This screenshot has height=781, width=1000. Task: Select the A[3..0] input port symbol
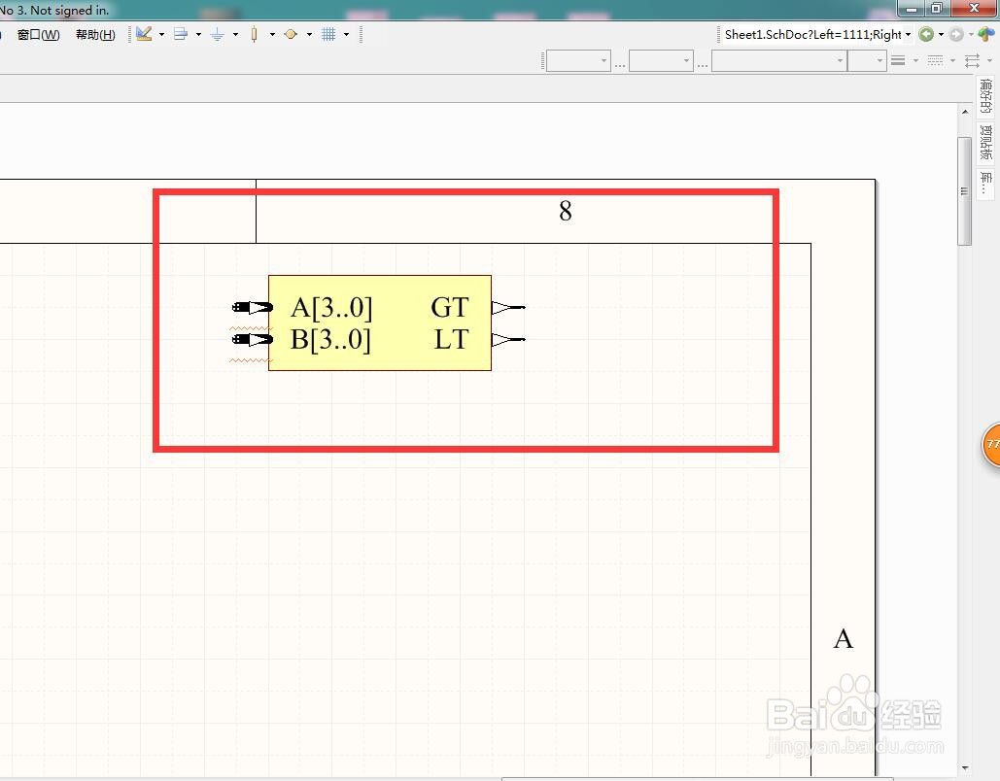(x=253, y=307)
